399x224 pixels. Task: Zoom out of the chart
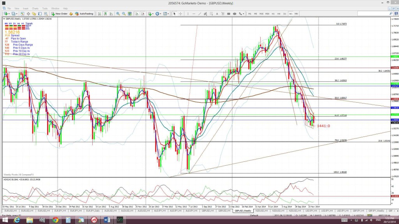click(x=124, y=14)
